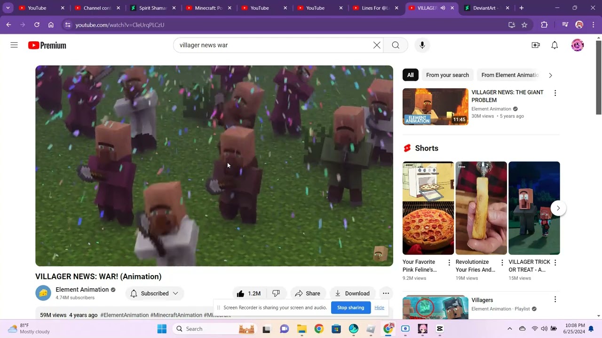Open more actions menu for the video
The height and width of the screenshot is (338, 602).
click(386, 293)
